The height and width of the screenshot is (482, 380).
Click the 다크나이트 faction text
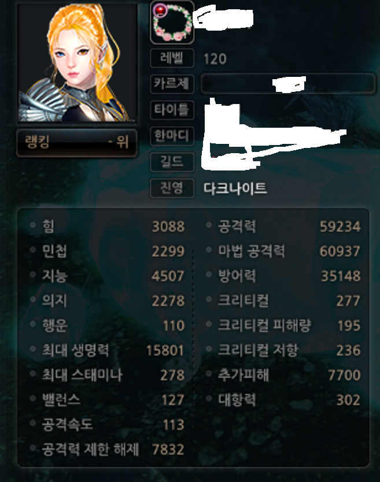tap(235, 188)
